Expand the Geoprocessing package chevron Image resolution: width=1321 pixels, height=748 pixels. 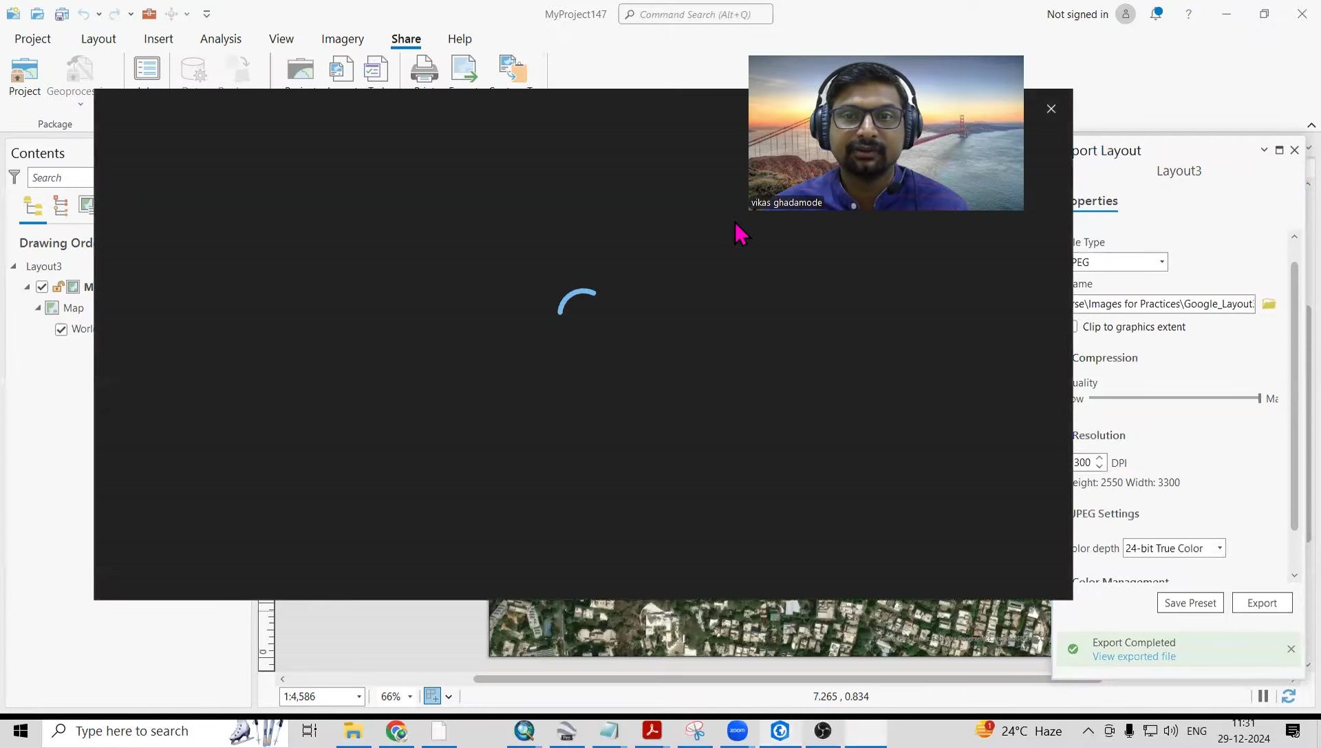[x=80, y=104]
